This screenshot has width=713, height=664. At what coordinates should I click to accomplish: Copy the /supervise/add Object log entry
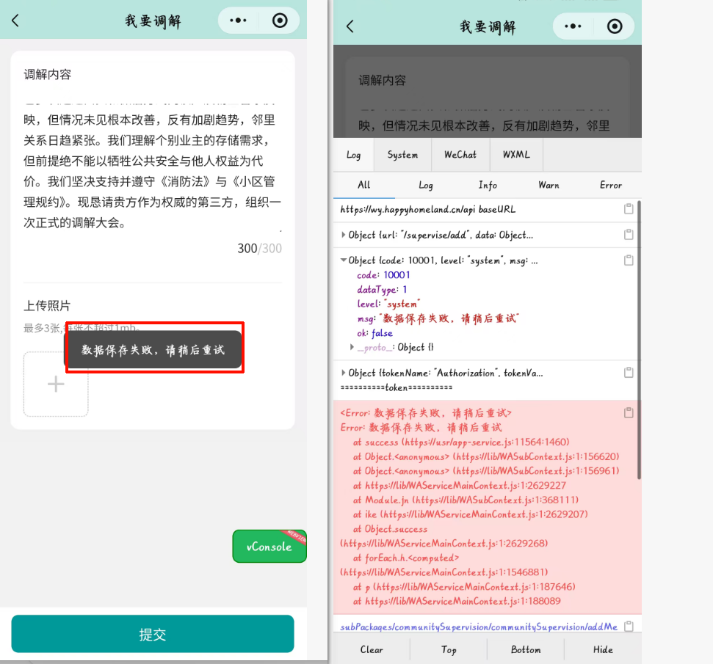click(628, 235)
